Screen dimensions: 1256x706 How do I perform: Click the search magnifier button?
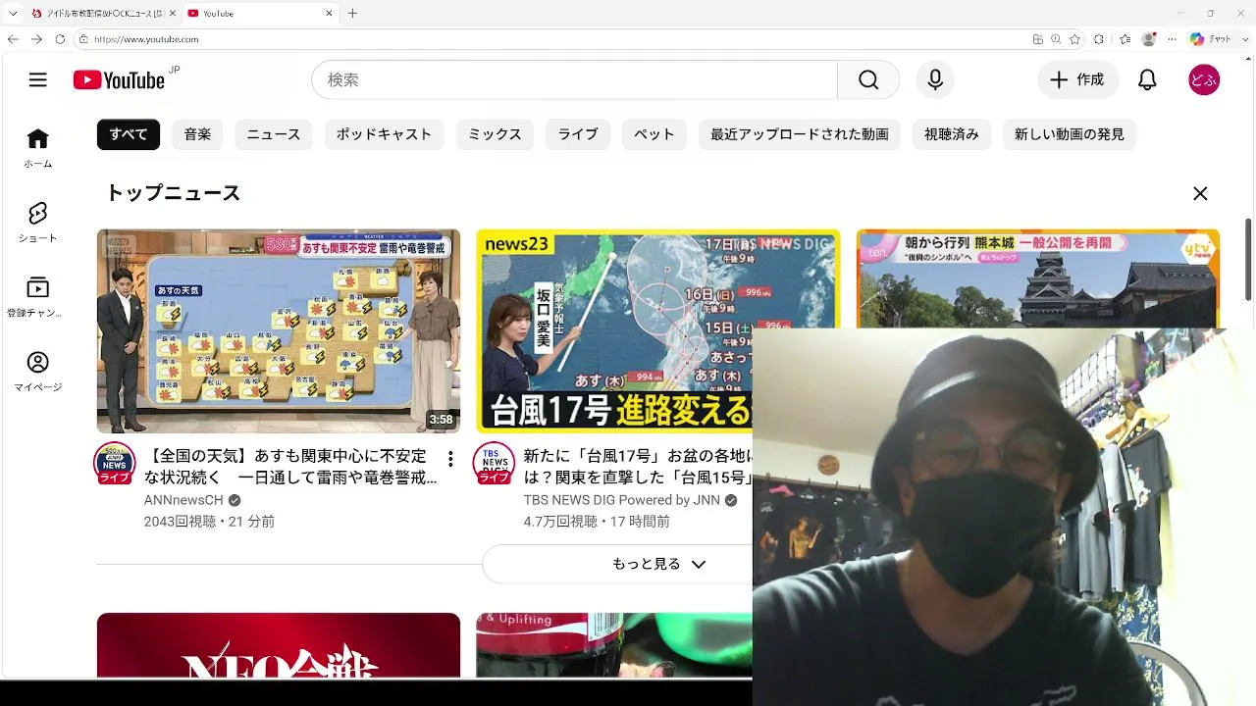868,80
